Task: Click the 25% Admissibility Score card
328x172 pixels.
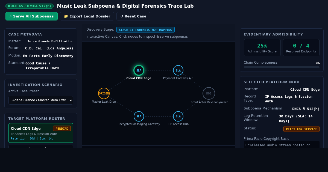Action: pos(262,48)
